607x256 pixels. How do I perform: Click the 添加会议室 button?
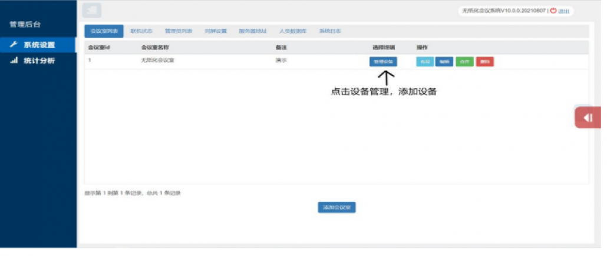337,207
